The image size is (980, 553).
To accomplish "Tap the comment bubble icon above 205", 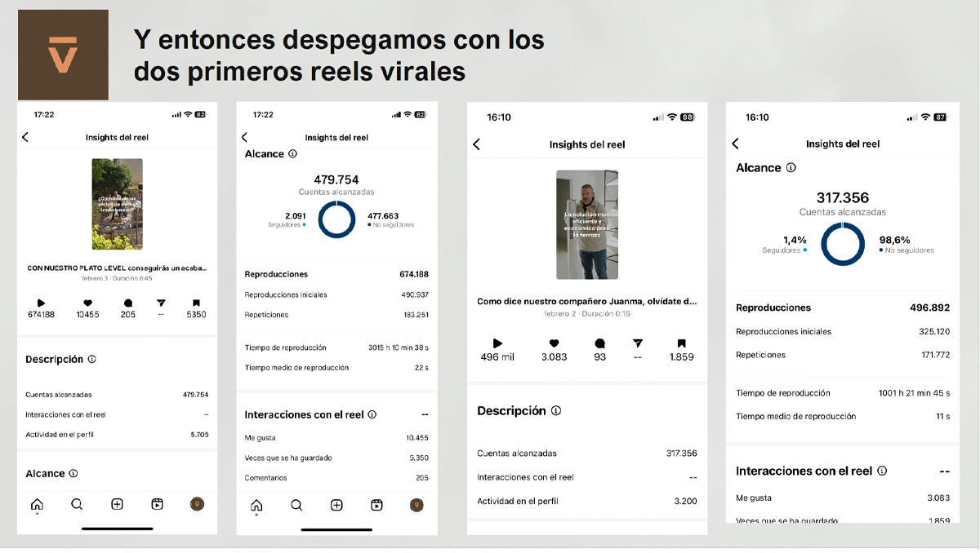I will point(128,303).
